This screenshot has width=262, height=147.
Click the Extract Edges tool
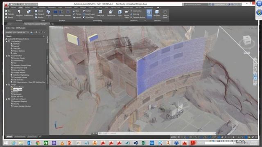coord(88,14)
